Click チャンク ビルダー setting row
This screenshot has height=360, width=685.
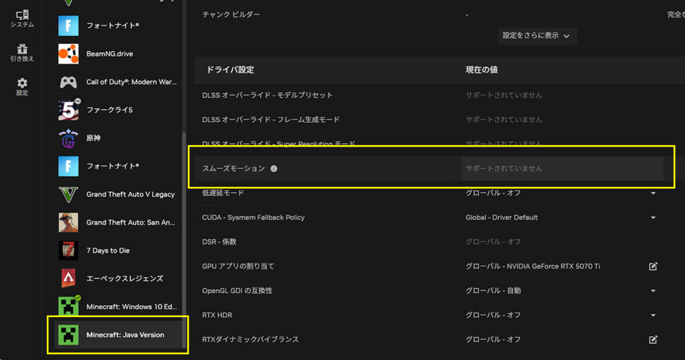click(439, 15)
